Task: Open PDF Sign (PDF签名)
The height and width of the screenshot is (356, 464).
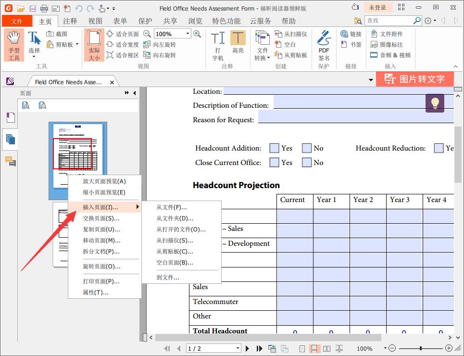Action: (324, 46)
